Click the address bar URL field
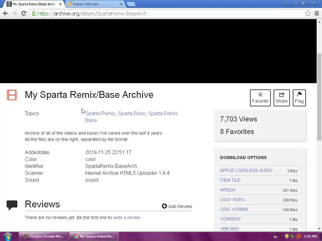The width and height of the screenshot is (322, 241). pos(170,13)
